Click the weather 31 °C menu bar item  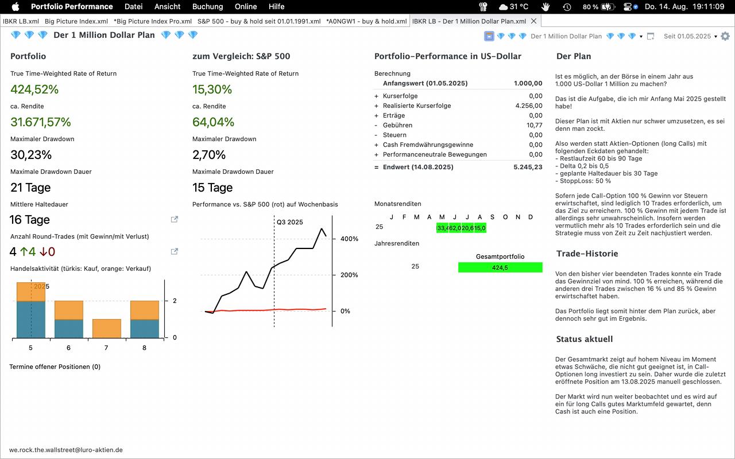513,7
